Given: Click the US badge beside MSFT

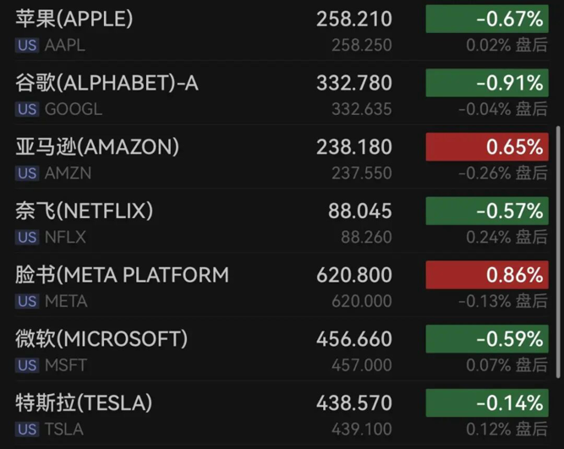Looking at the screenshot, I should (27, 365).
